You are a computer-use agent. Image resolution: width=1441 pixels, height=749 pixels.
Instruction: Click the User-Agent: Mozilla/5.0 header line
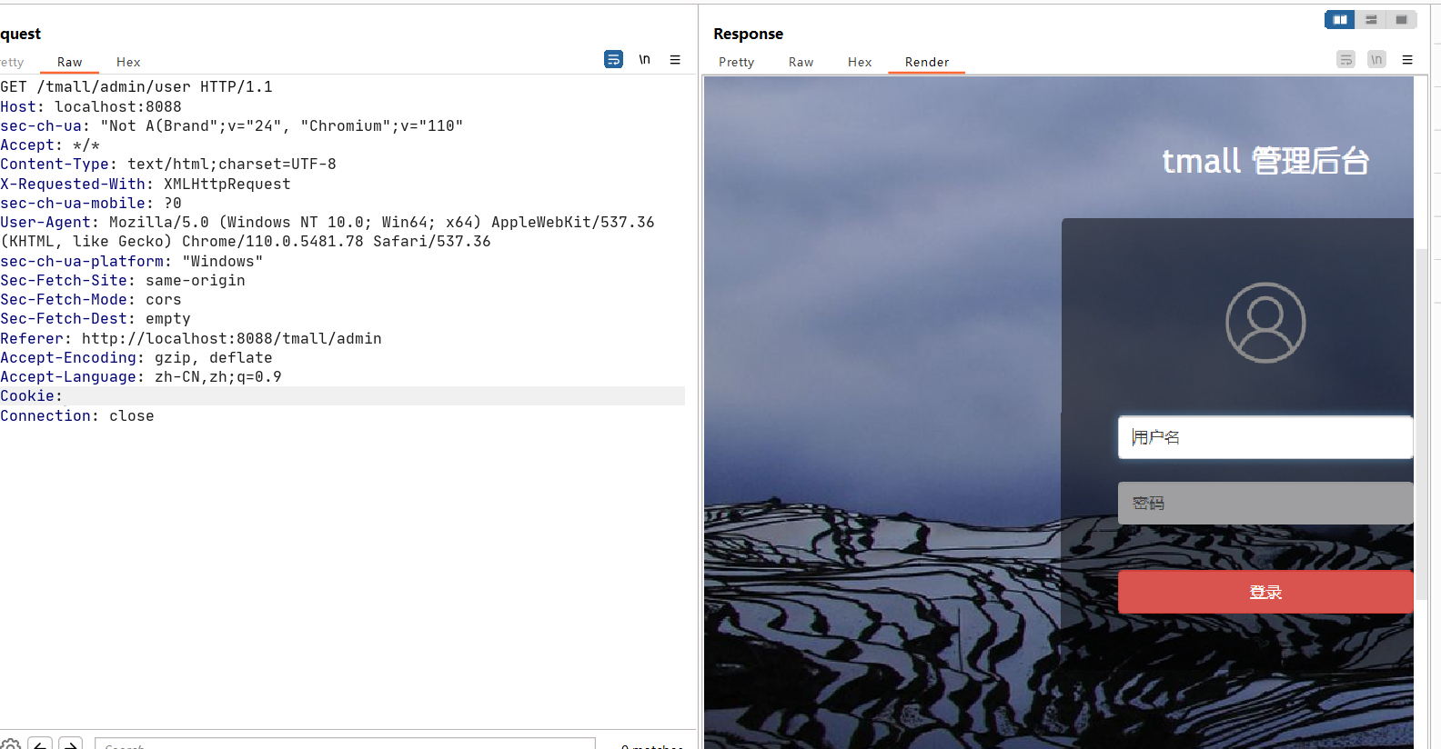[x=327, y=232]
